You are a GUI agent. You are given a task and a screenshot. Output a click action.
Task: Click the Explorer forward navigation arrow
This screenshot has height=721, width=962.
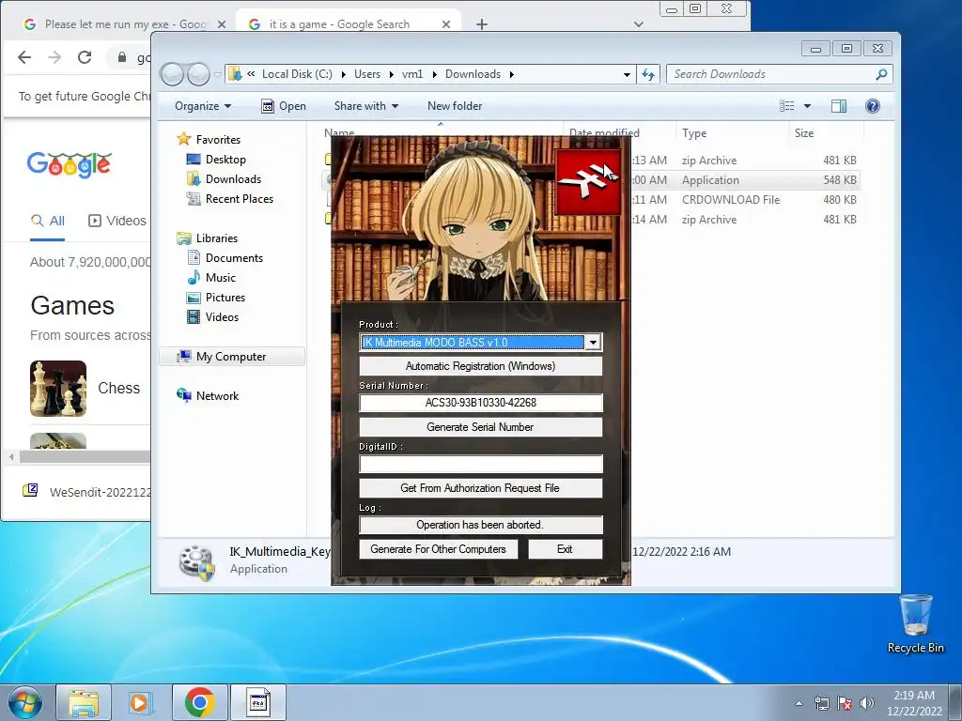click(198, 74)
